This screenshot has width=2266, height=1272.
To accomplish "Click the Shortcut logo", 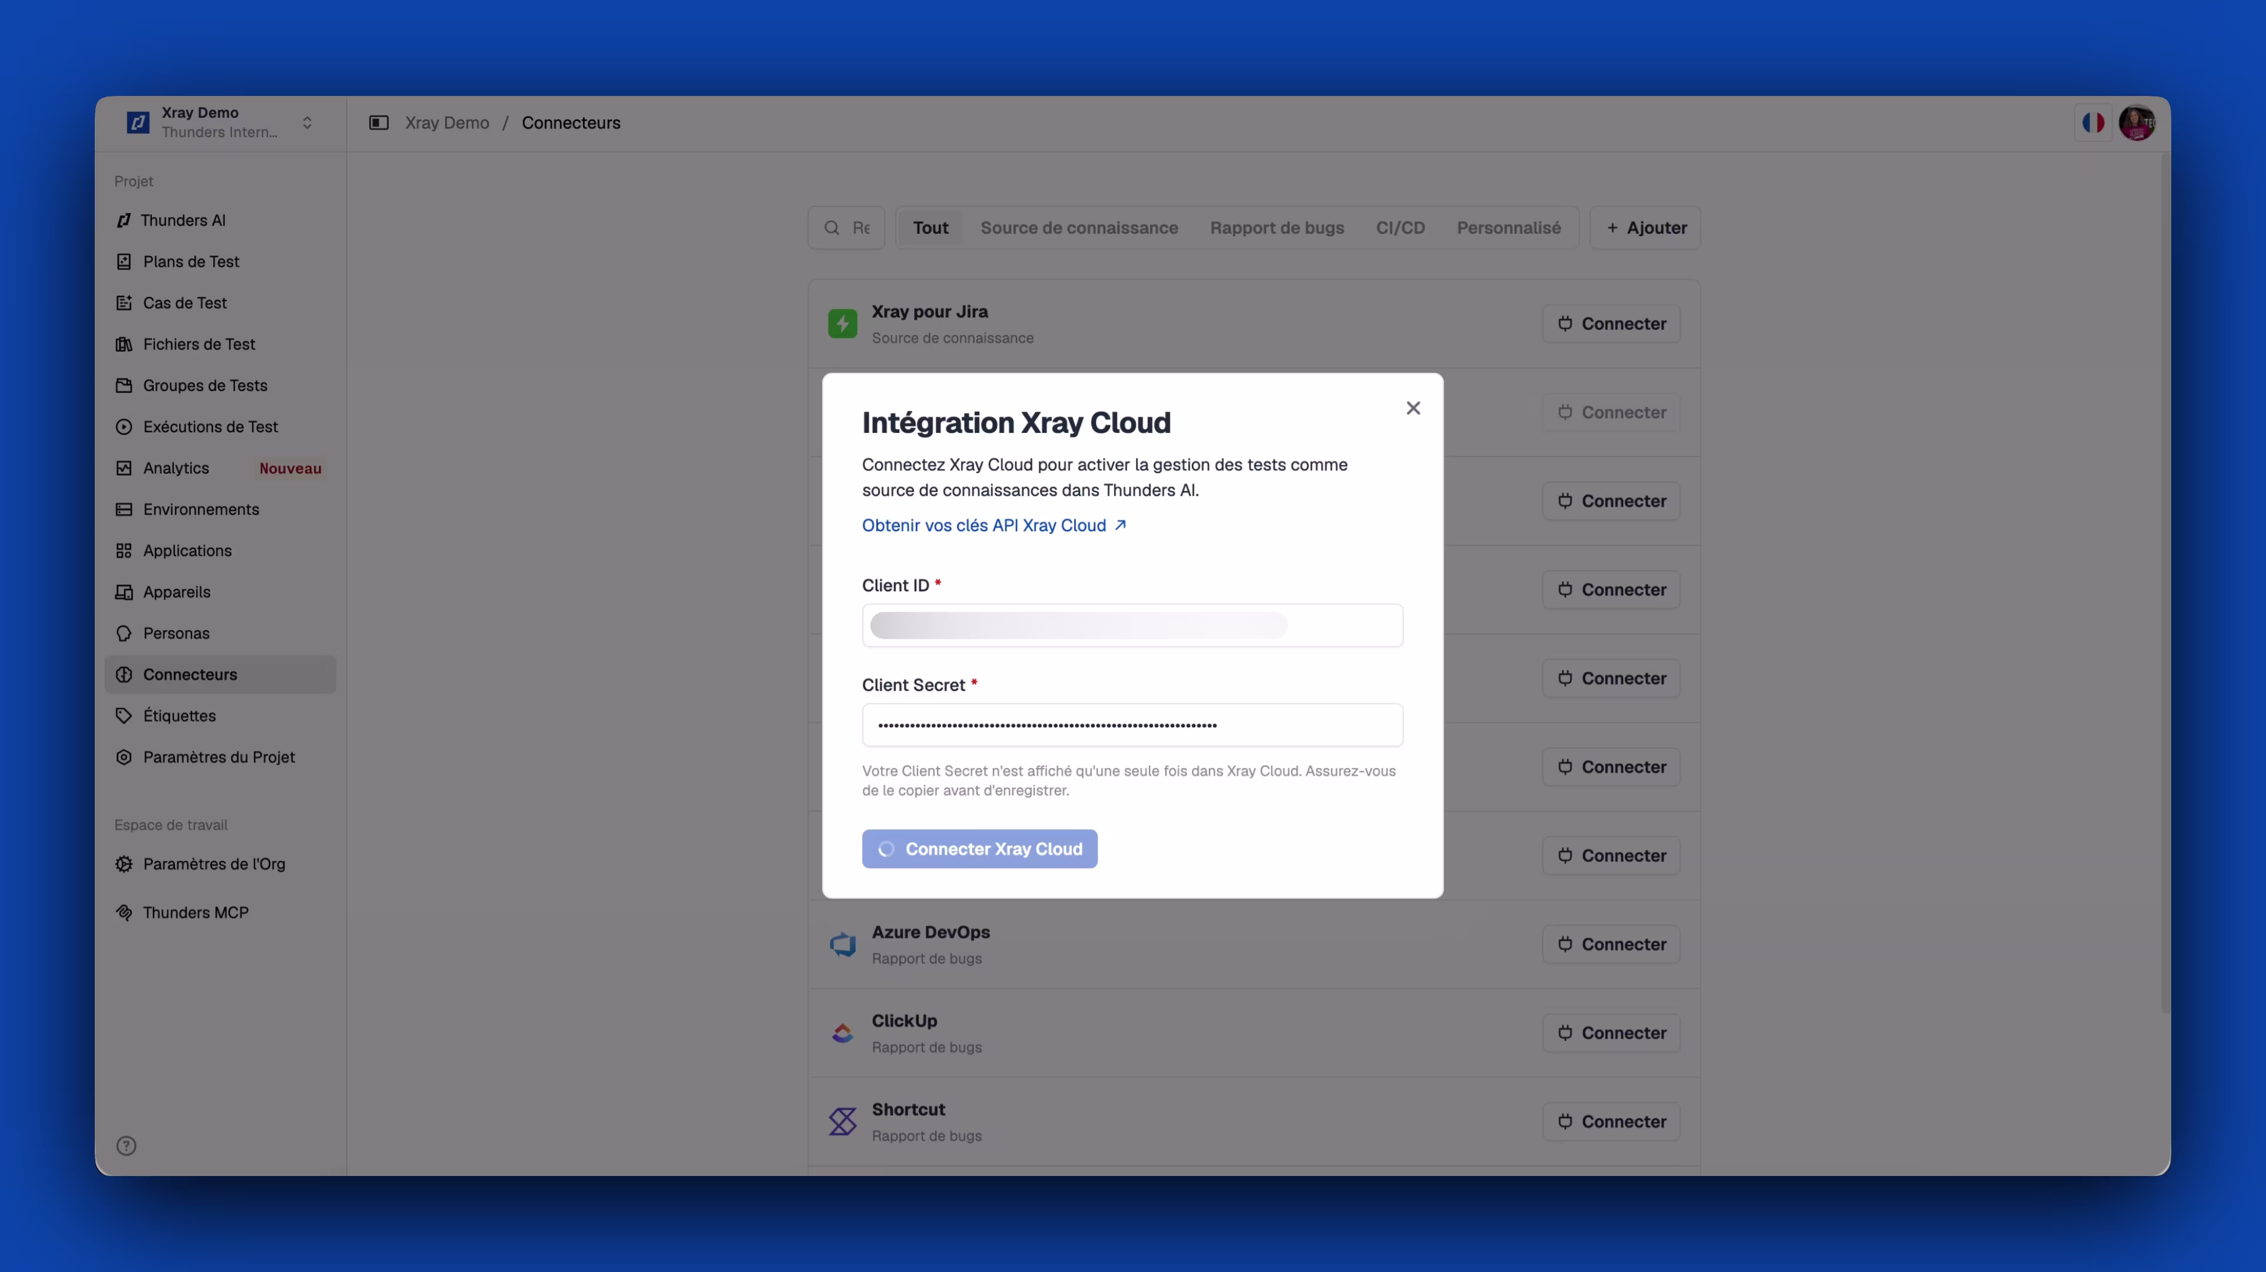I will point(843,1122).
